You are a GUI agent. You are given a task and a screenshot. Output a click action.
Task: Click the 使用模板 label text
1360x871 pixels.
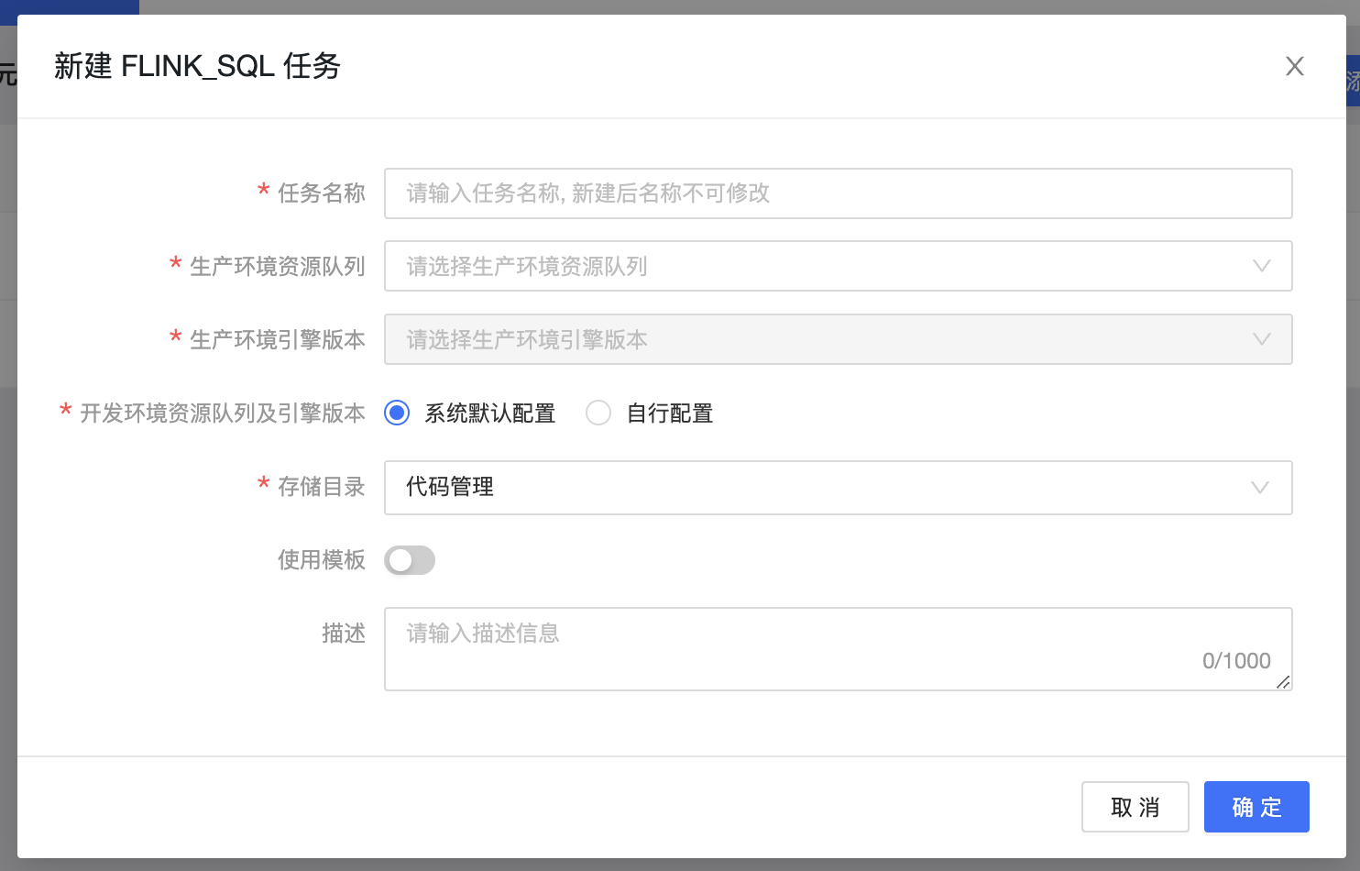pos(321,560)
